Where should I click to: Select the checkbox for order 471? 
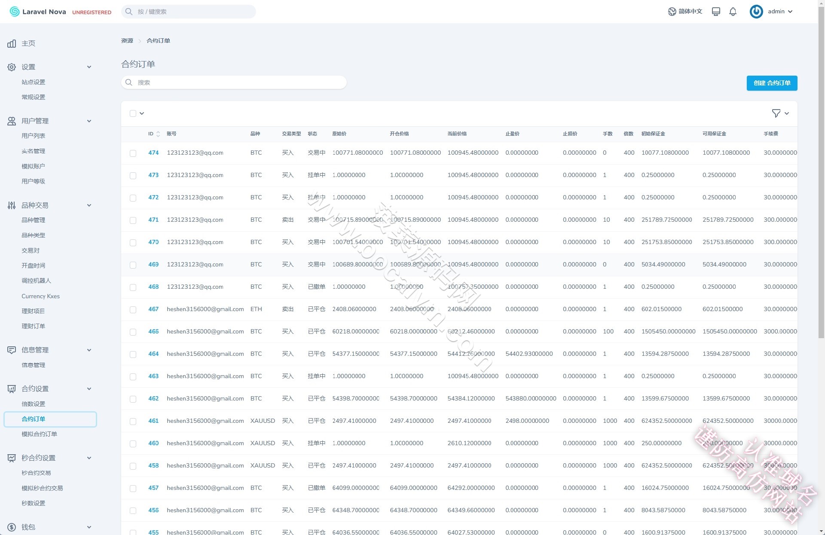coord(133,220)
